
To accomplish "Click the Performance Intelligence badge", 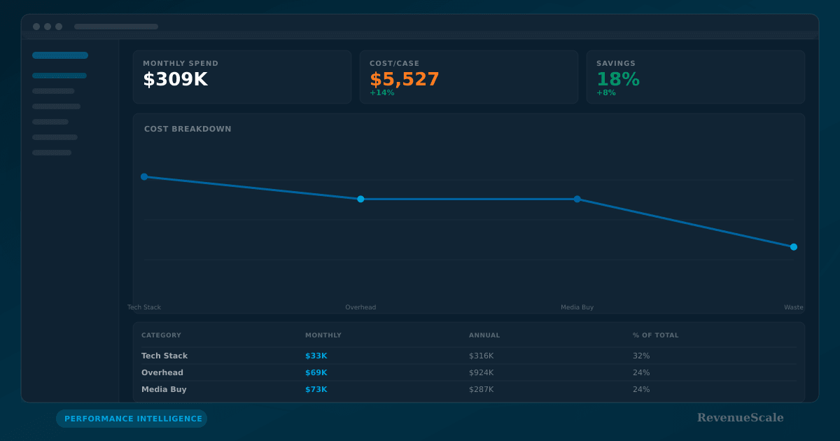I will click(x=132, y=419).
